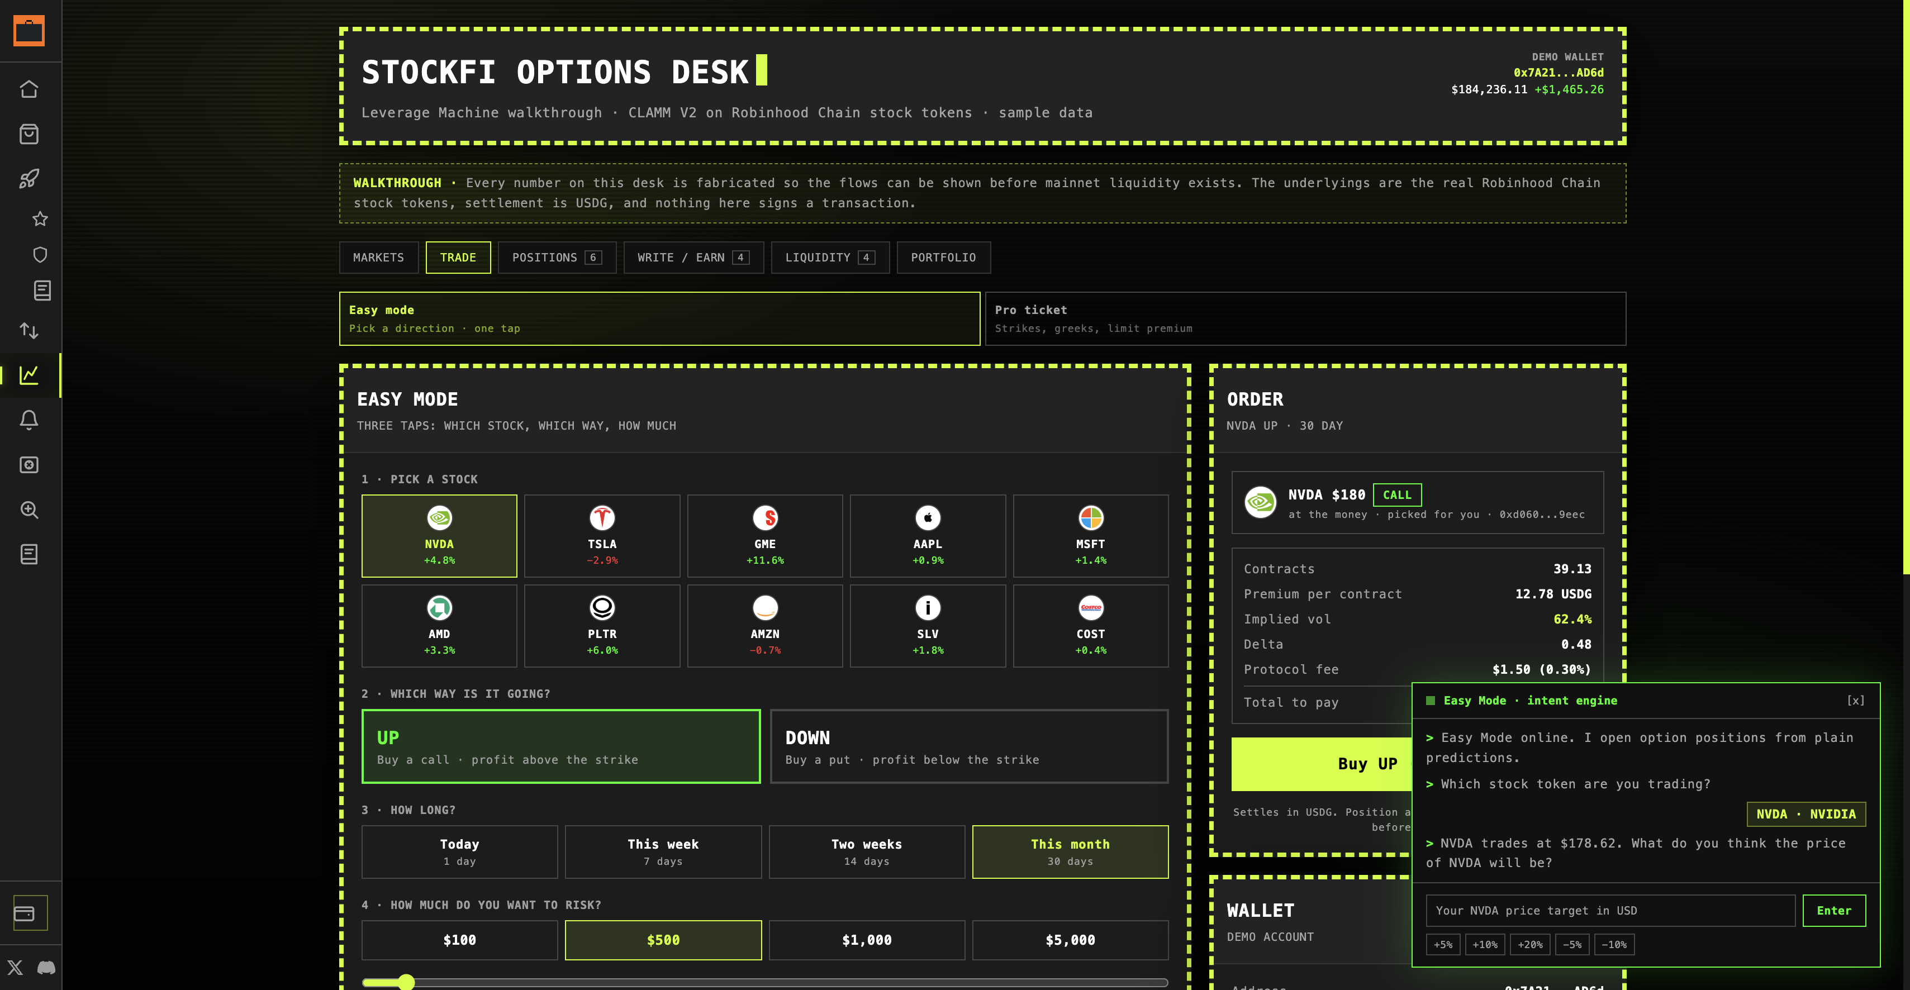
Task: Switch to the TRADE tab
Action: [x=458, y=258]
